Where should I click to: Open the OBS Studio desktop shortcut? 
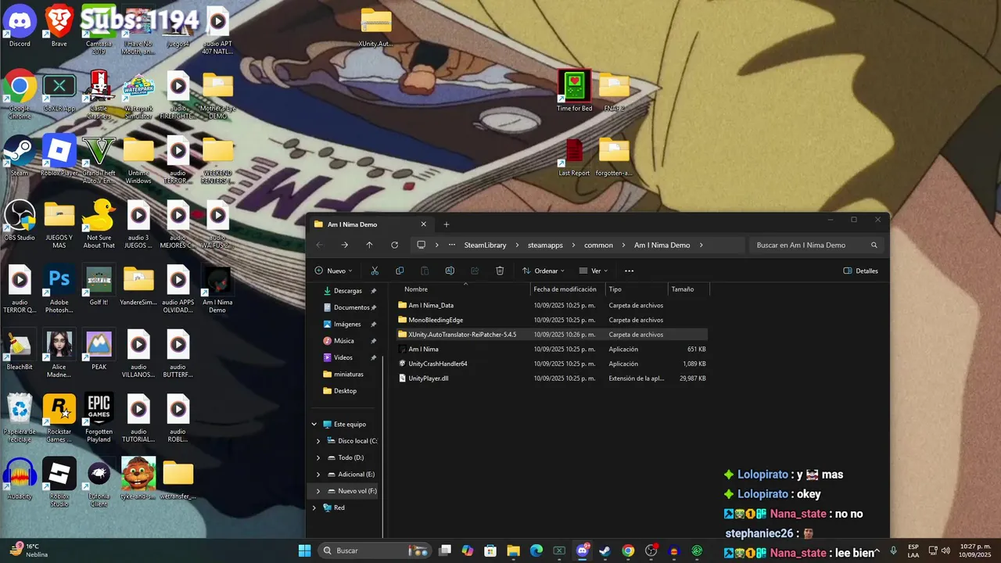[x=20, y=221]
